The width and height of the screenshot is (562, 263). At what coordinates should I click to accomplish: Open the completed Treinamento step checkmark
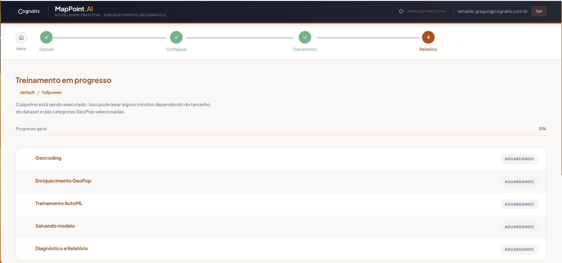pyautogui.click(x=305, y=37)
